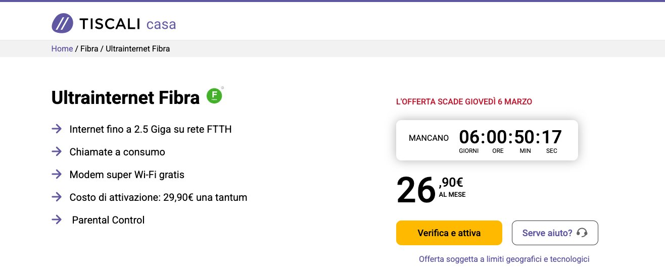Screen dimensions: 665x277
Task: Click the green Fibra F badge
Action: click(x=214, y=96)
